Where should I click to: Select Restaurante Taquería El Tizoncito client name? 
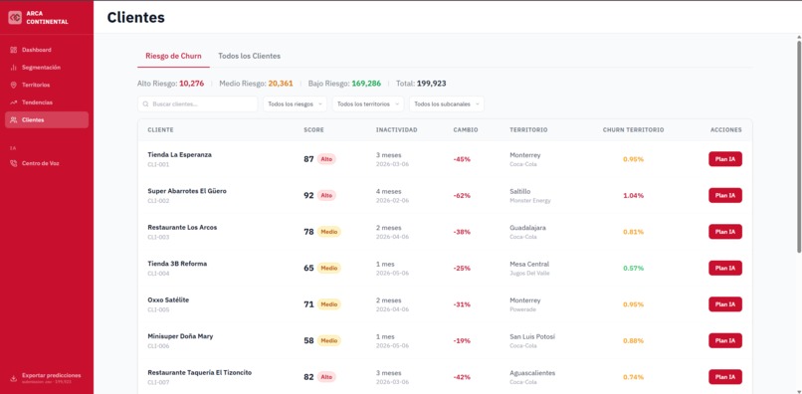(x=199, y=372)
